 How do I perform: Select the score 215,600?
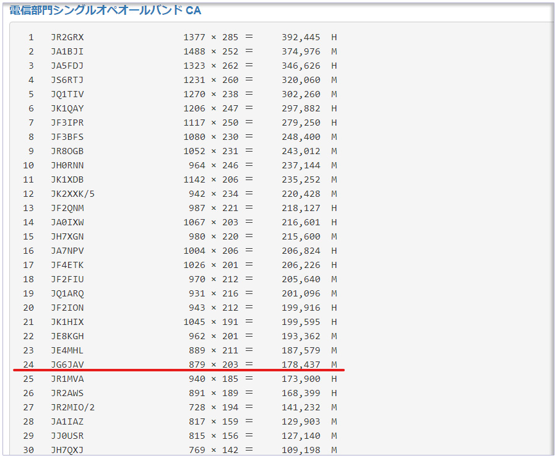301,236
